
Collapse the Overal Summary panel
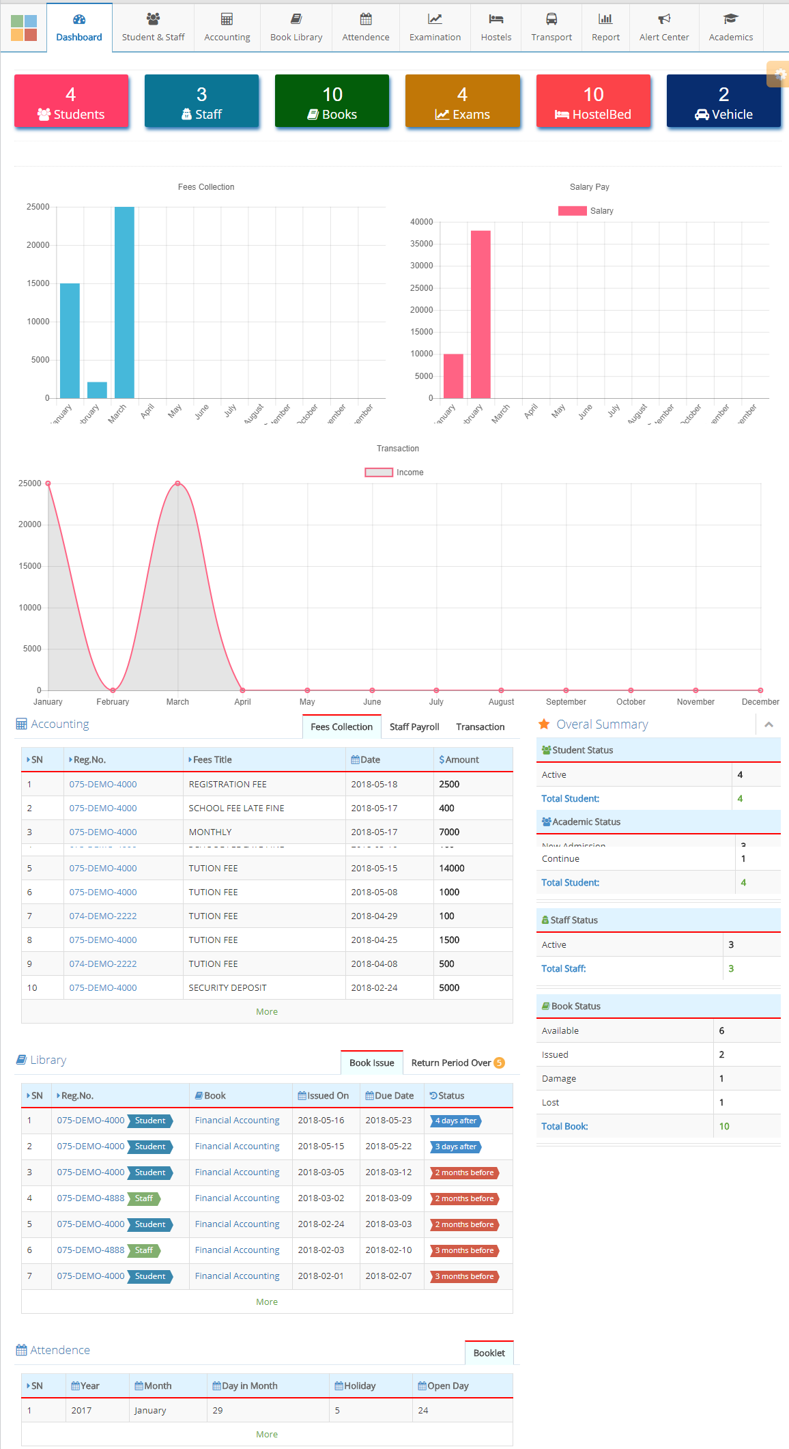pyautogui.click(x=769, y=724)
